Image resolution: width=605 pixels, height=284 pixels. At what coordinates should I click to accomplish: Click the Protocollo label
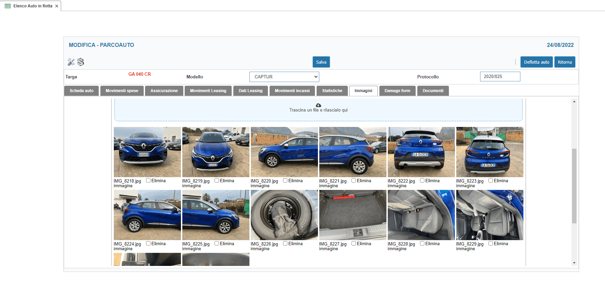click(x=428, y=77)
